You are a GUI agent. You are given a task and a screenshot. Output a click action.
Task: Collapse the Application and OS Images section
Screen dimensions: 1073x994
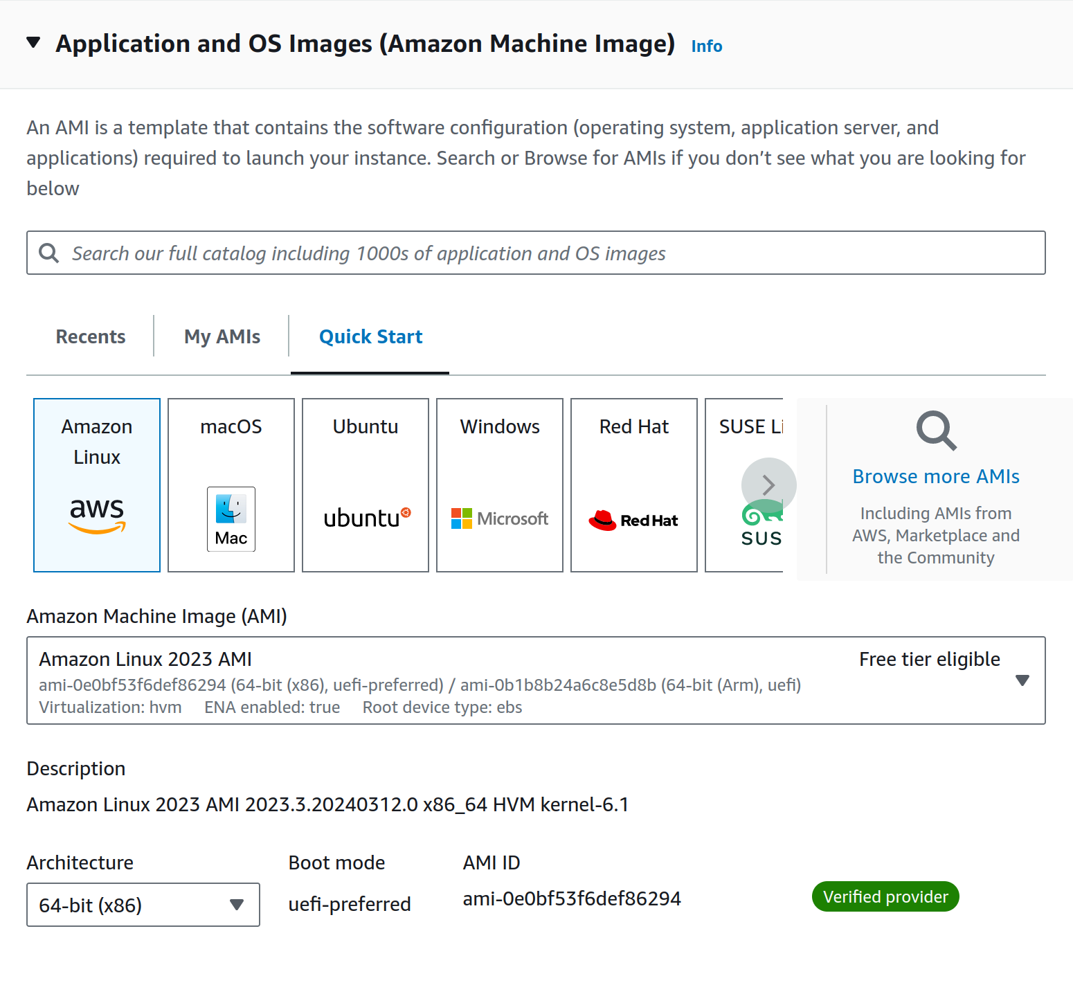coord(33,43)
